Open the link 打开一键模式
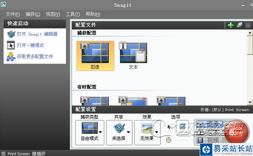The width and height of the screenshot is (253, 156). tap(30, 45)
